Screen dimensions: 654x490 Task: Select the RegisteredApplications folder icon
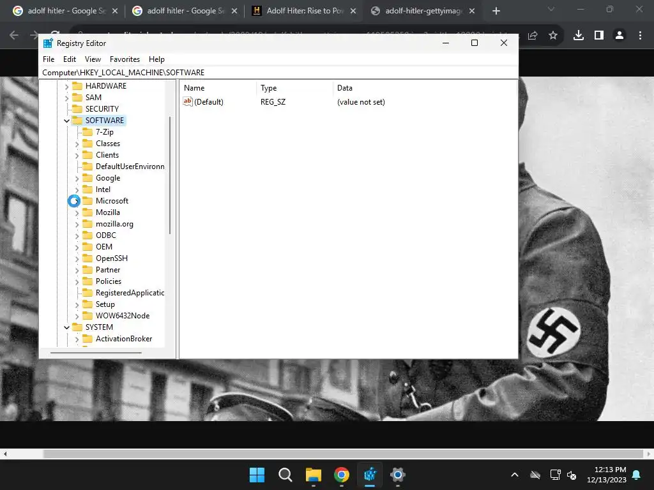point(87,292)
